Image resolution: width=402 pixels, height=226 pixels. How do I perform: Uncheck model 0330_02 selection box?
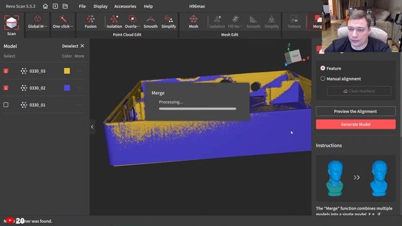point(6,88)
